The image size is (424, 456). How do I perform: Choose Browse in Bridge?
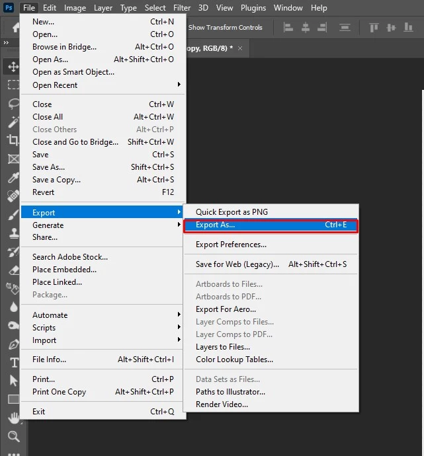tap(103, 46)
